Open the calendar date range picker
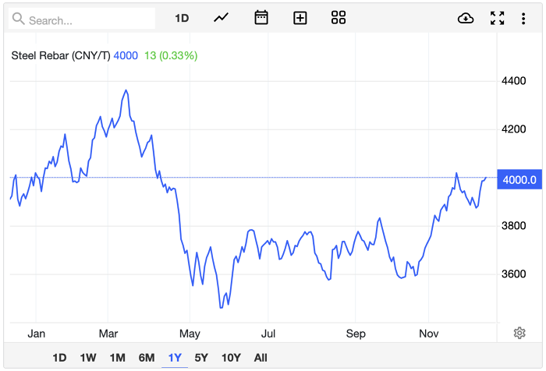This screenshot has width=546, height=371. pyautogui.click(x=261, y=17)
